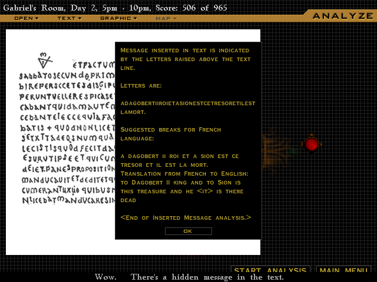
Task: Click the START ANALYSIS button
Action: (270, 269)
